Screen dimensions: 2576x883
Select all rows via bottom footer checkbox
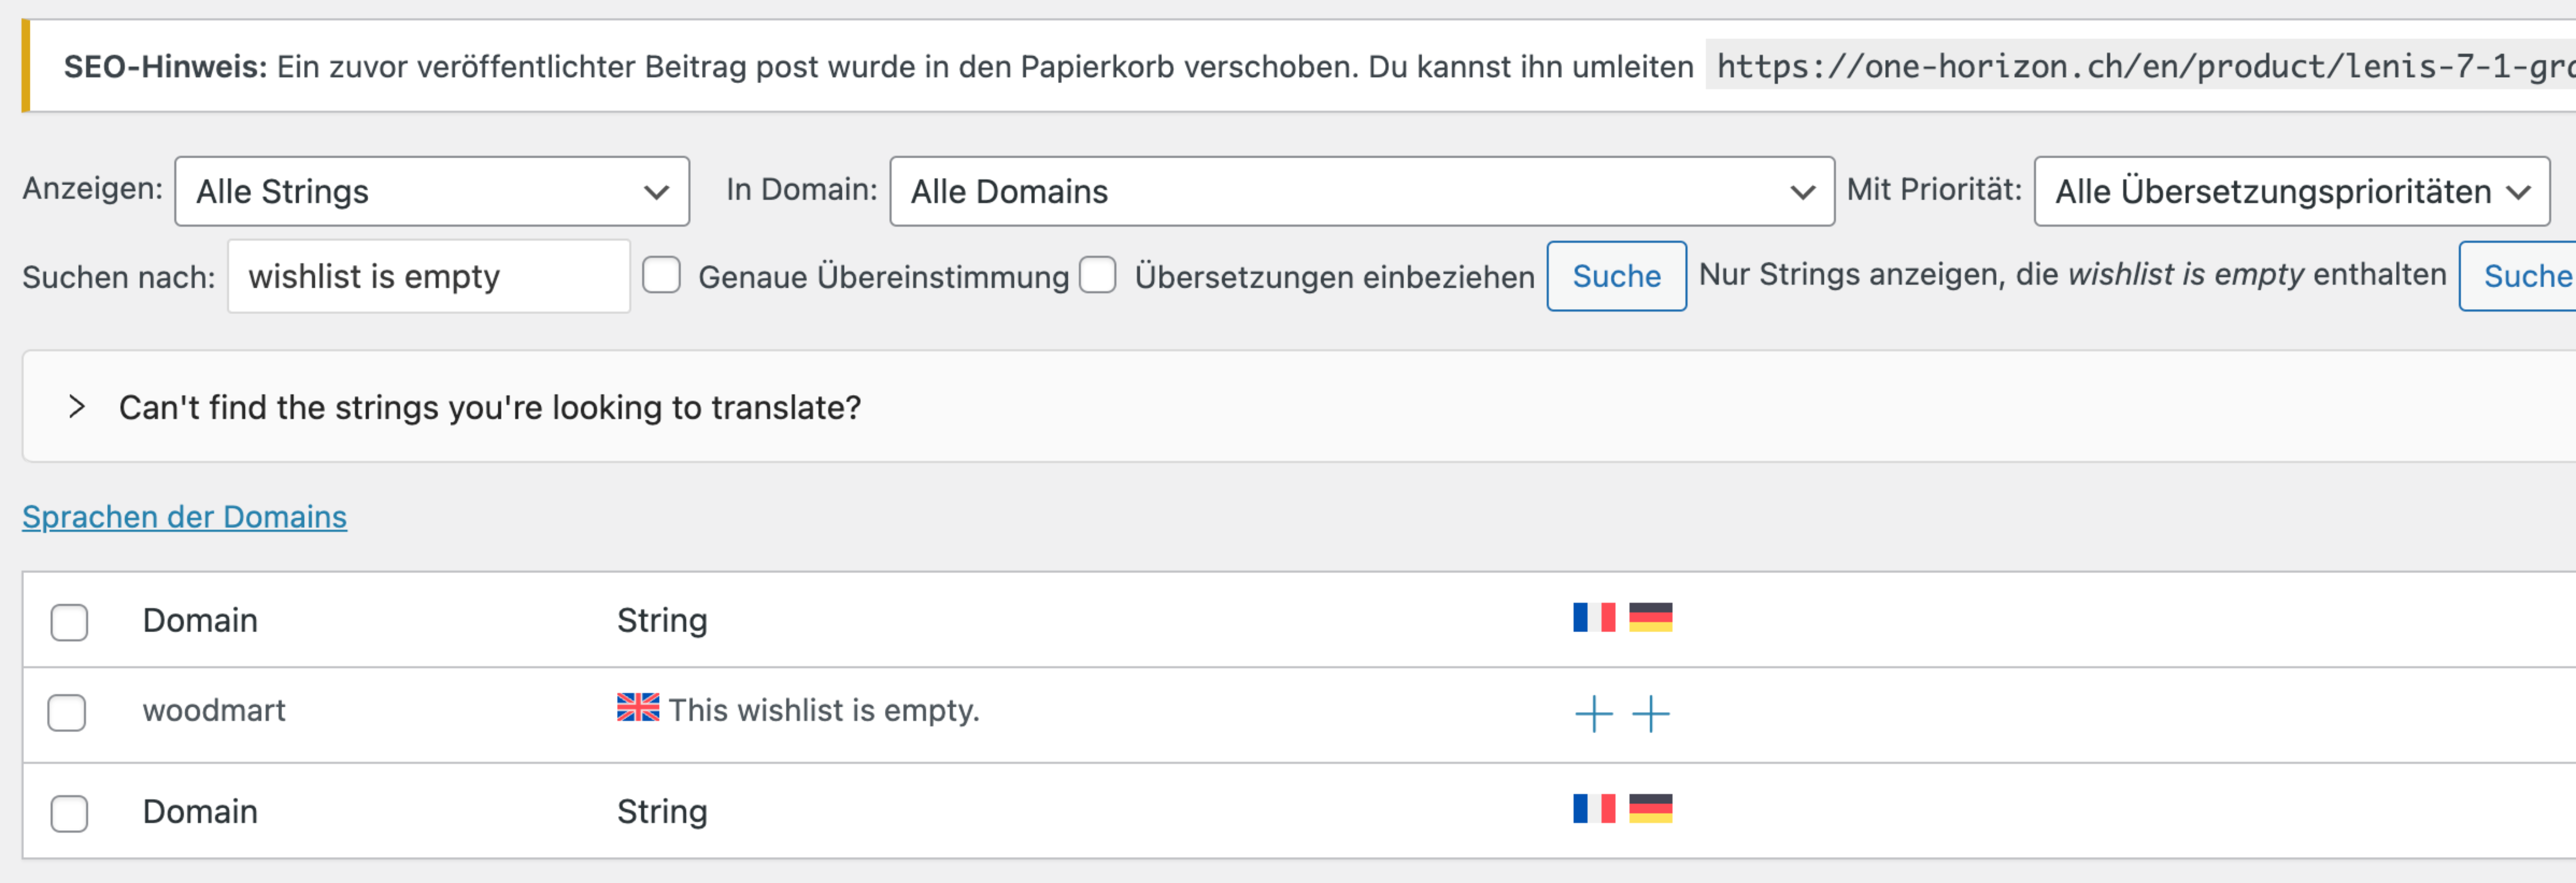point(69,814)
